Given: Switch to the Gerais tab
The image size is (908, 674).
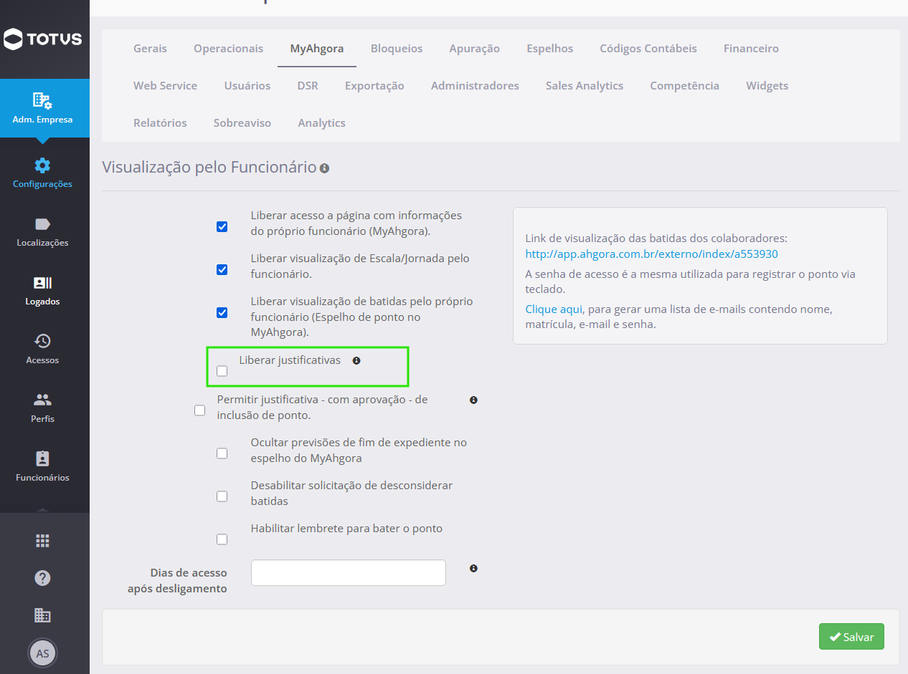Looking at the screenshot, I should pyautogui.click(x=150, y=49).
